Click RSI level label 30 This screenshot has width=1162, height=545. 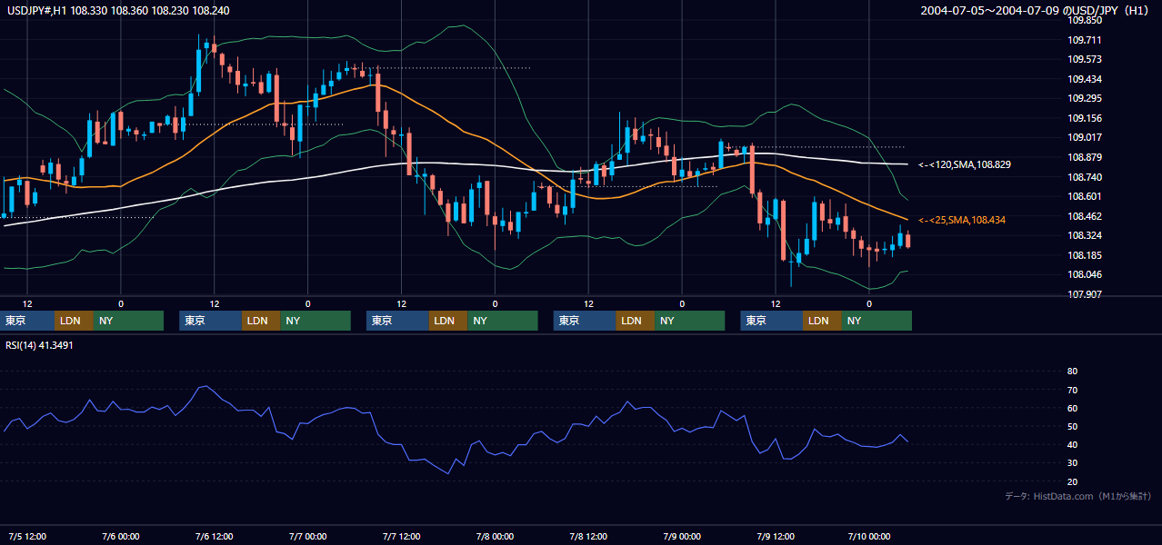[1072, 463]
